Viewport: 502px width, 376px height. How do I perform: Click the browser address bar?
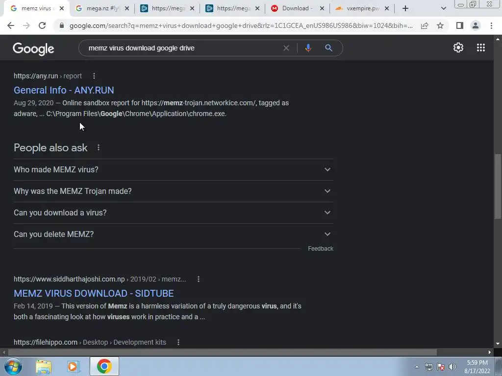[241, 25]
